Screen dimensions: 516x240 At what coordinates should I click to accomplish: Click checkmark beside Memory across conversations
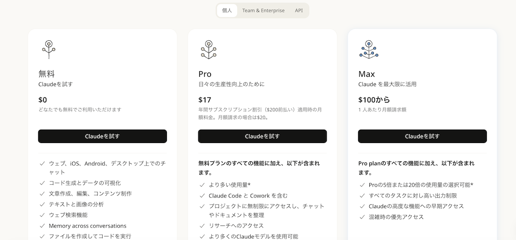click(42, 226)
